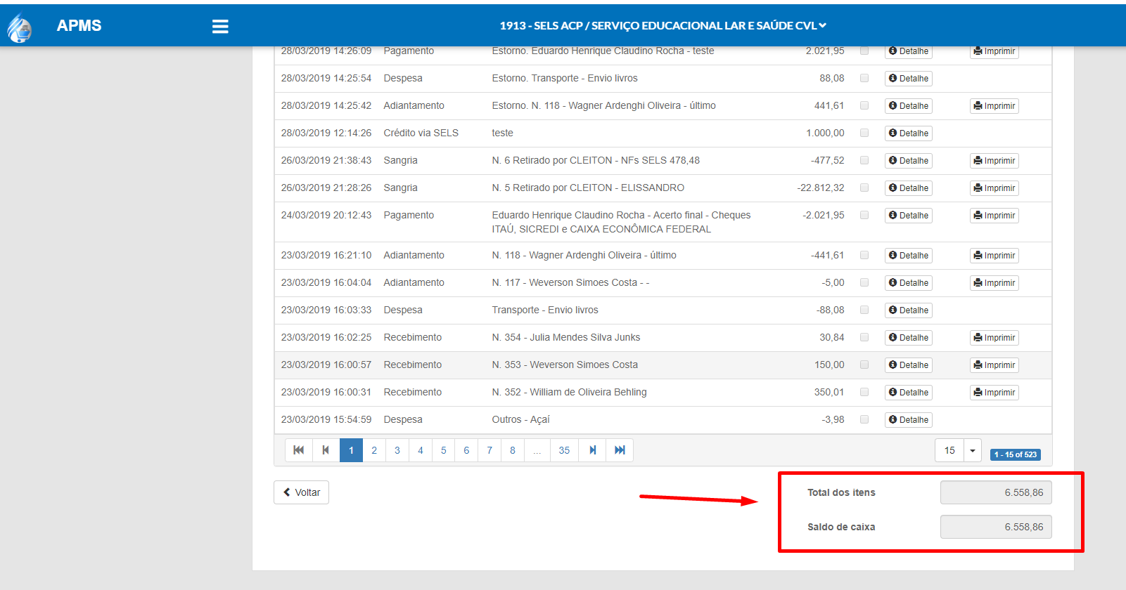Print N. 353 Weverson Recebimento
1126x590 pixels.
click(x=994, y=365)
